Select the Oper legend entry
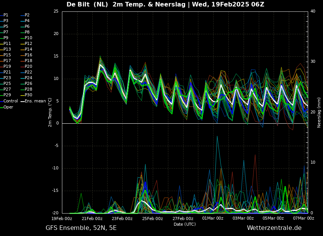 click(8, 107)
